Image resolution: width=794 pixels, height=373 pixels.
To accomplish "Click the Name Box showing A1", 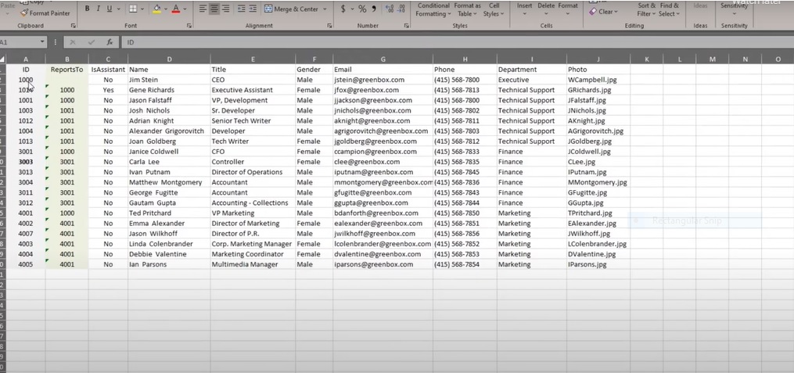I will tap(19, 42).
